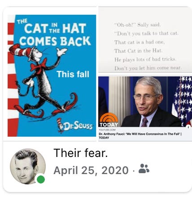Open the Dr. Anthony Fauci link title
This screenshot has height=197, width=192.
click(140, 136)
